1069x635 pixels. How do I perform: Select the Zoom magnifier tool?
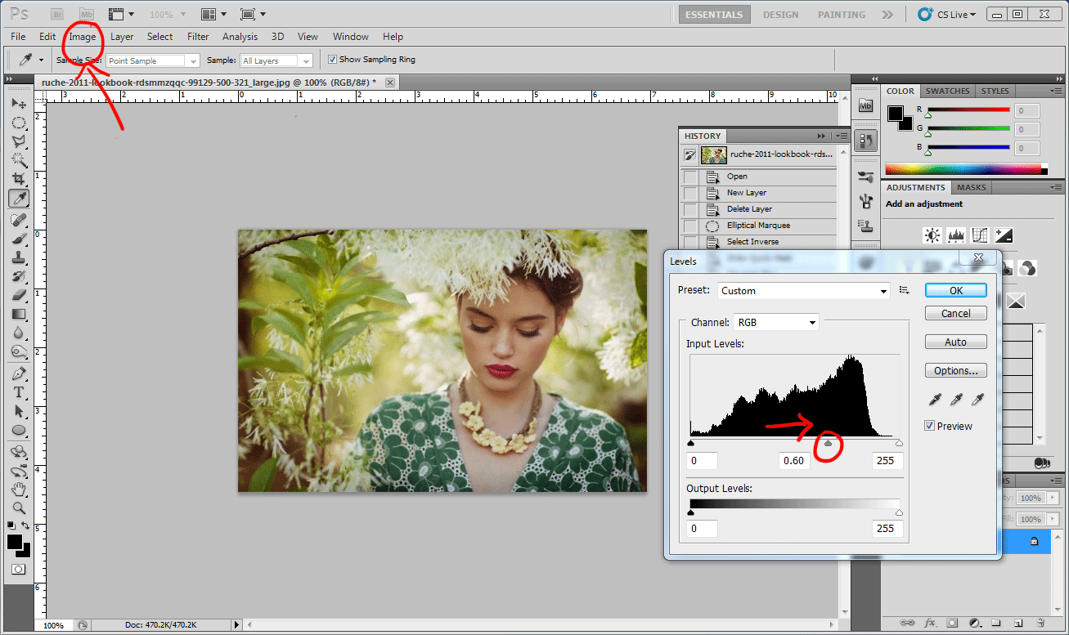click(x=18, y=508)
